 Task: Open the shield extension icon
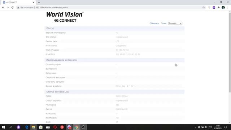coord(209,8)
